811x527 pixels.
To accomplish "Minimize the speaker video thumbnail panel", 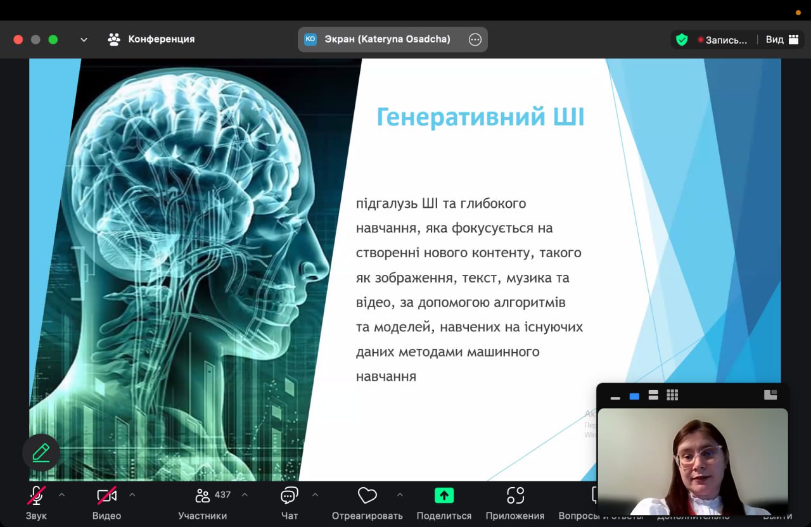I will tap(615, 396).
